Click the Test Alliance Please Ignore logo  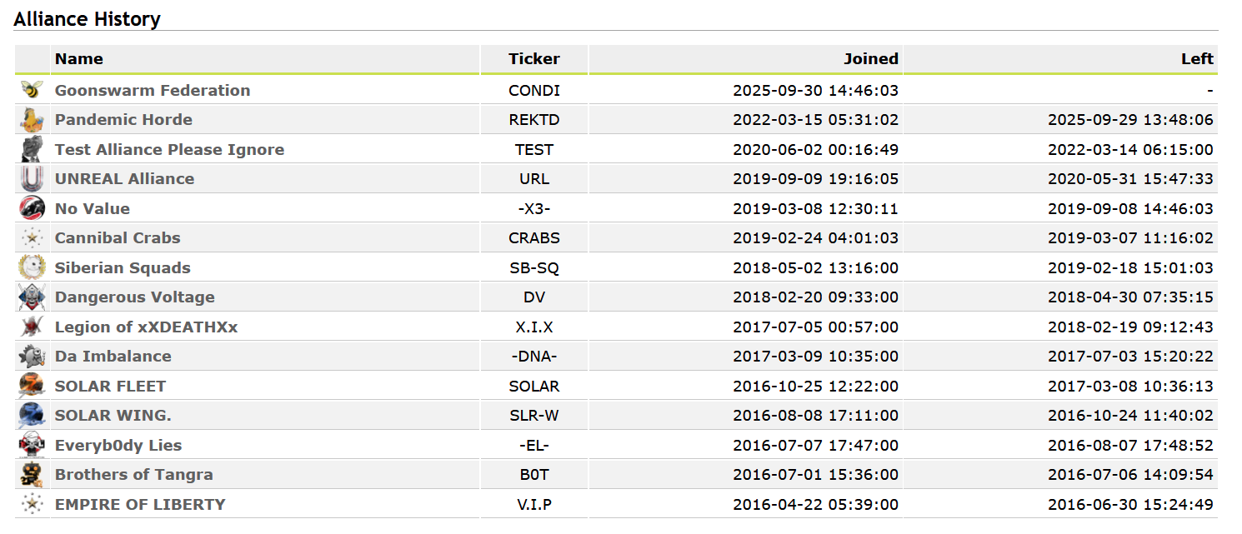pyautogui.click(x=32, y=150)
